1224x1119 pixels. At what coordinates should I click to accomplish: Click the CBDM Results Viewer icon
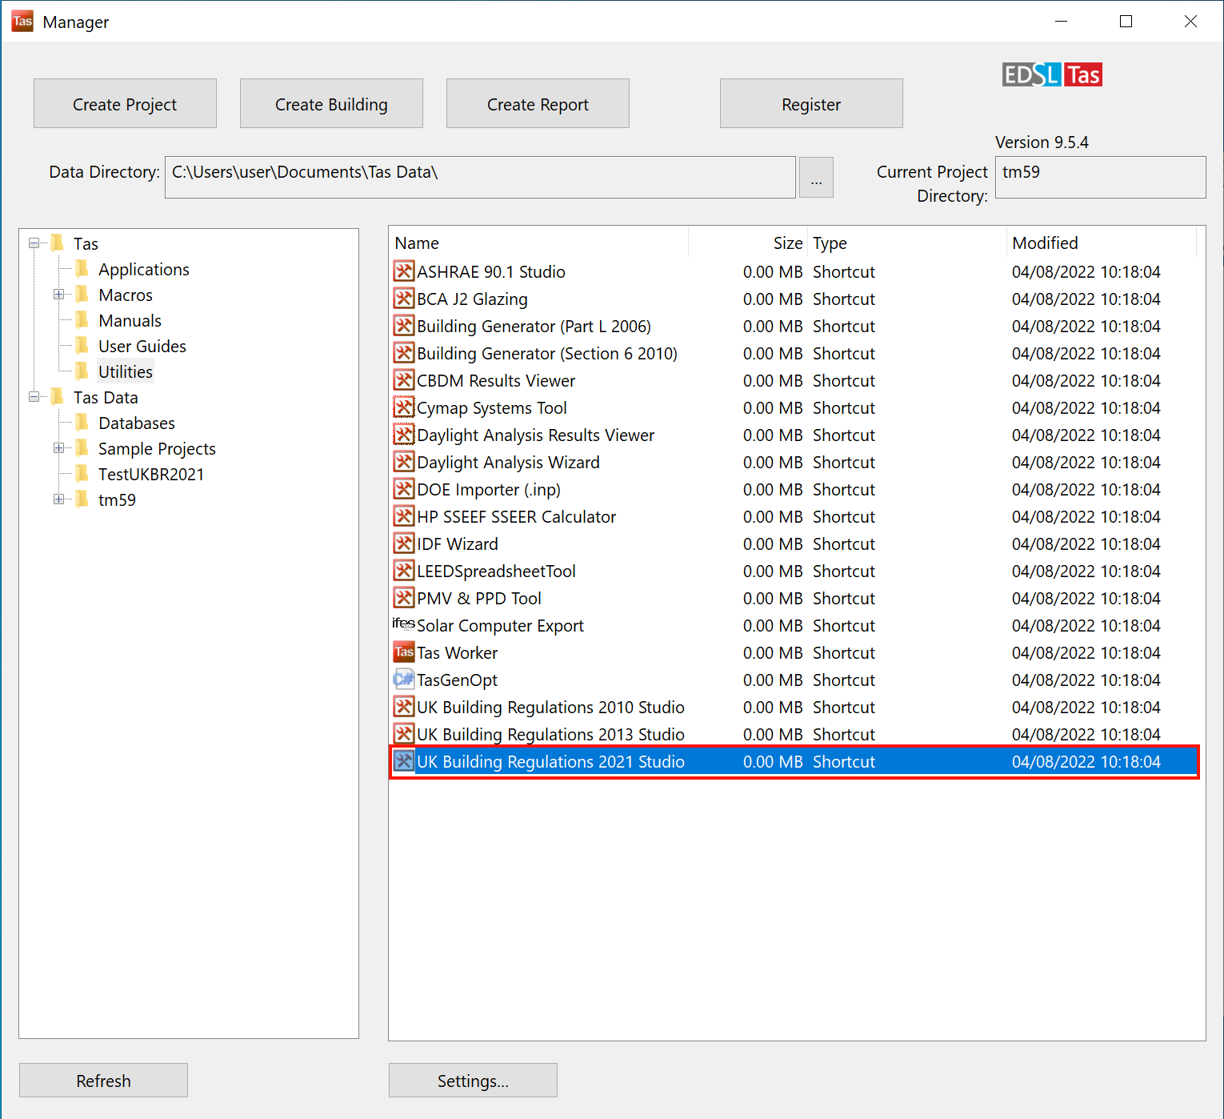[404, 380]
